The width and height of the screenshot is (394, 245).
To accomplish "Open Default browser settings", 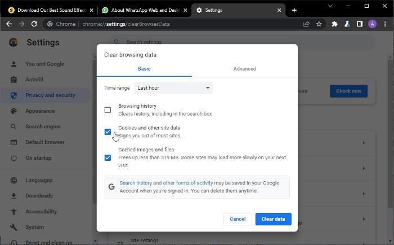I will click(x=45, y=142).
